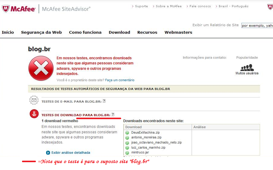Open Exibir análise detalhada link
This screenshot has width=273, height=170.
(71, 153)
